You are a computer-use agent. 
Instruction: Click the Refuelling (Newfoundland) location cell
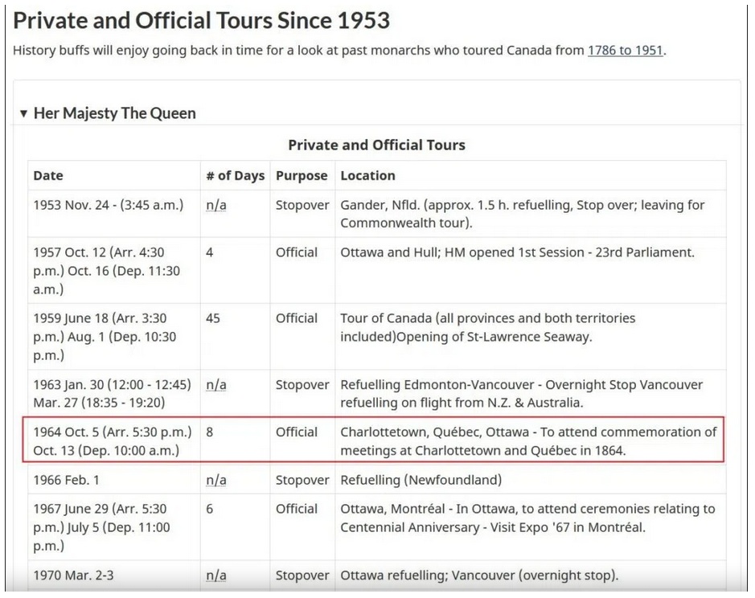(530, 480)
